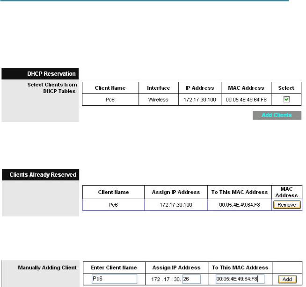
Task: Toggle the Select checkbox for Pc6
Action: pos(286,100)
